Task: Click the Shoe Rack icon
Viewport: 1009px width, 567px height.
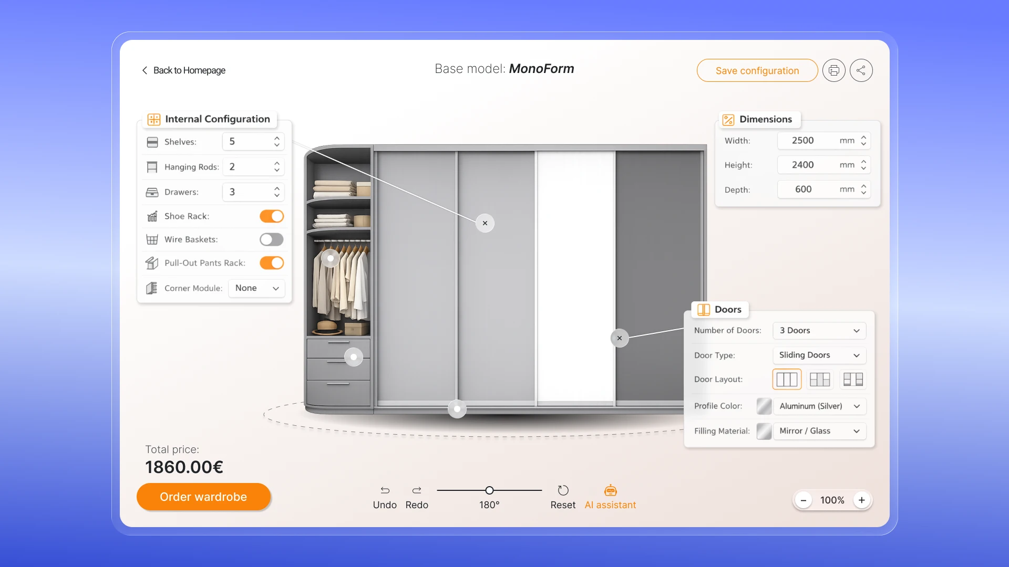Action: 152,216
